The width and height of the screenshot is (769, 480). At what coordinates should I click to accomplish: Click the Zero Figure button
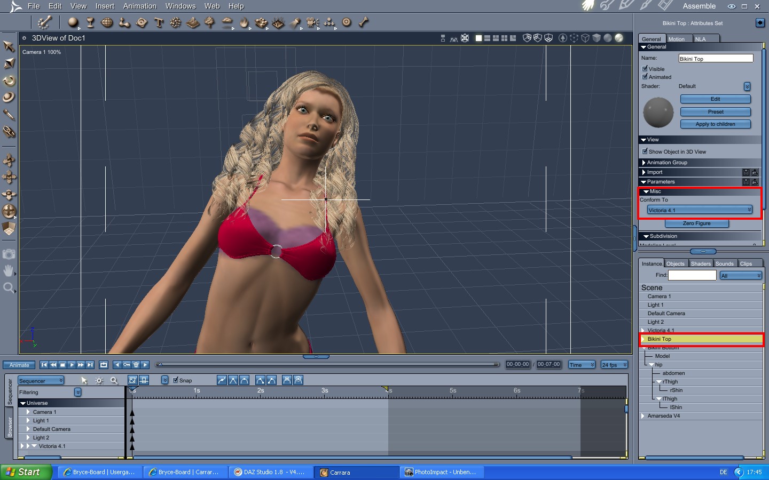click(696, 223)
